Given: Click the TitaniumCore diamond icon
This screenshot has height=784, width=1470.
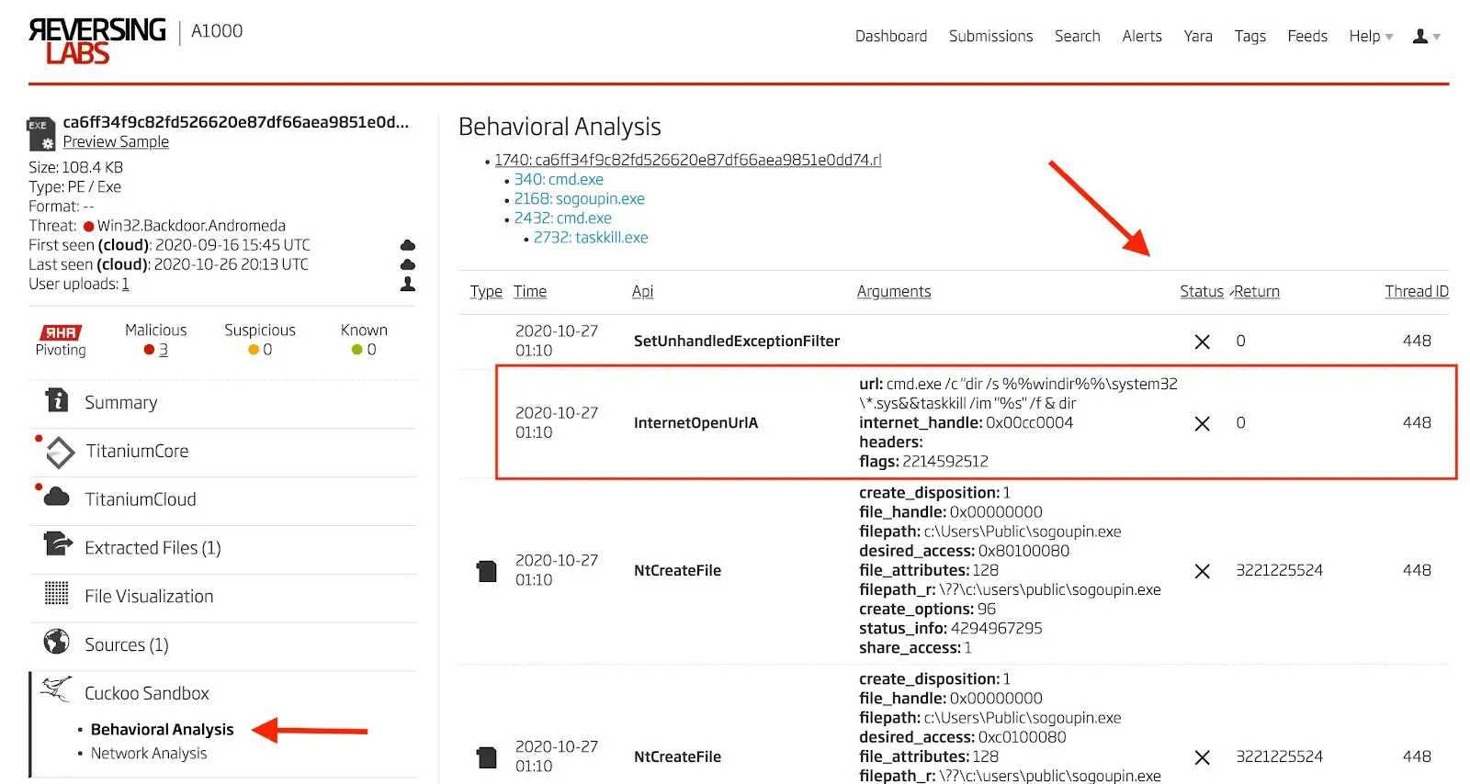Looking at the screenshot, I should pyautogui.click(x=60, y=452).
